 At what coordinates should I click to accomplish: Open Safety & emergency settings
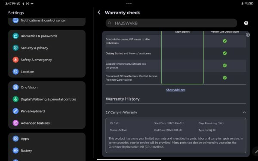click(x=47, y=60)
